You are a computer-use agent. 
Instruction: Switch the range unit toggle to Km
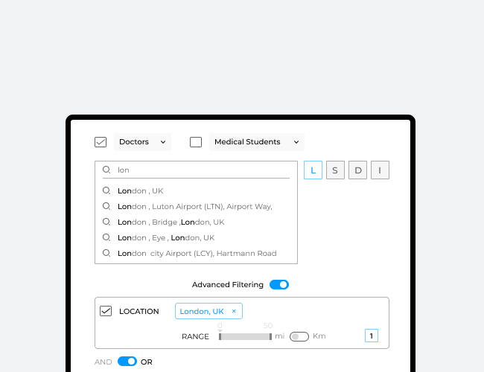click(299, 336)
